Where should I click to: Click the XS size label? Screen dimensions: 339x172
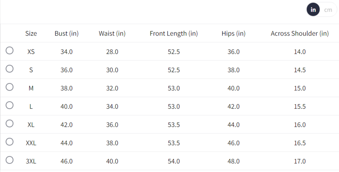point(31,52)
